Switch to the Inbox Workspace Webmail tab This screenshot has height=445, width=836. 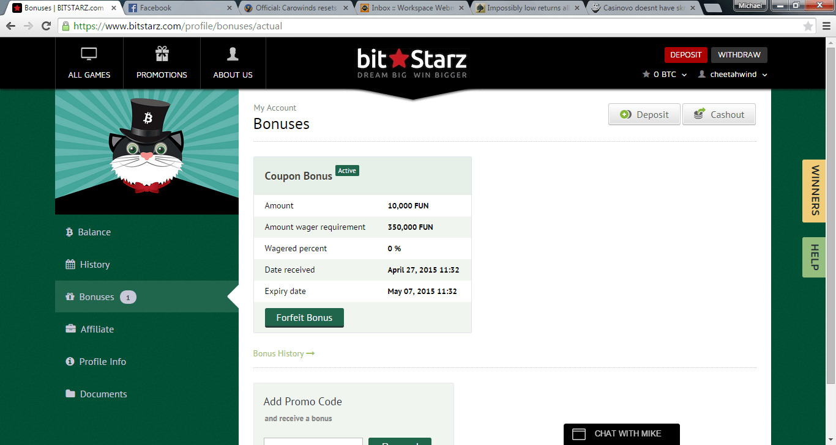tap(412, 8)
